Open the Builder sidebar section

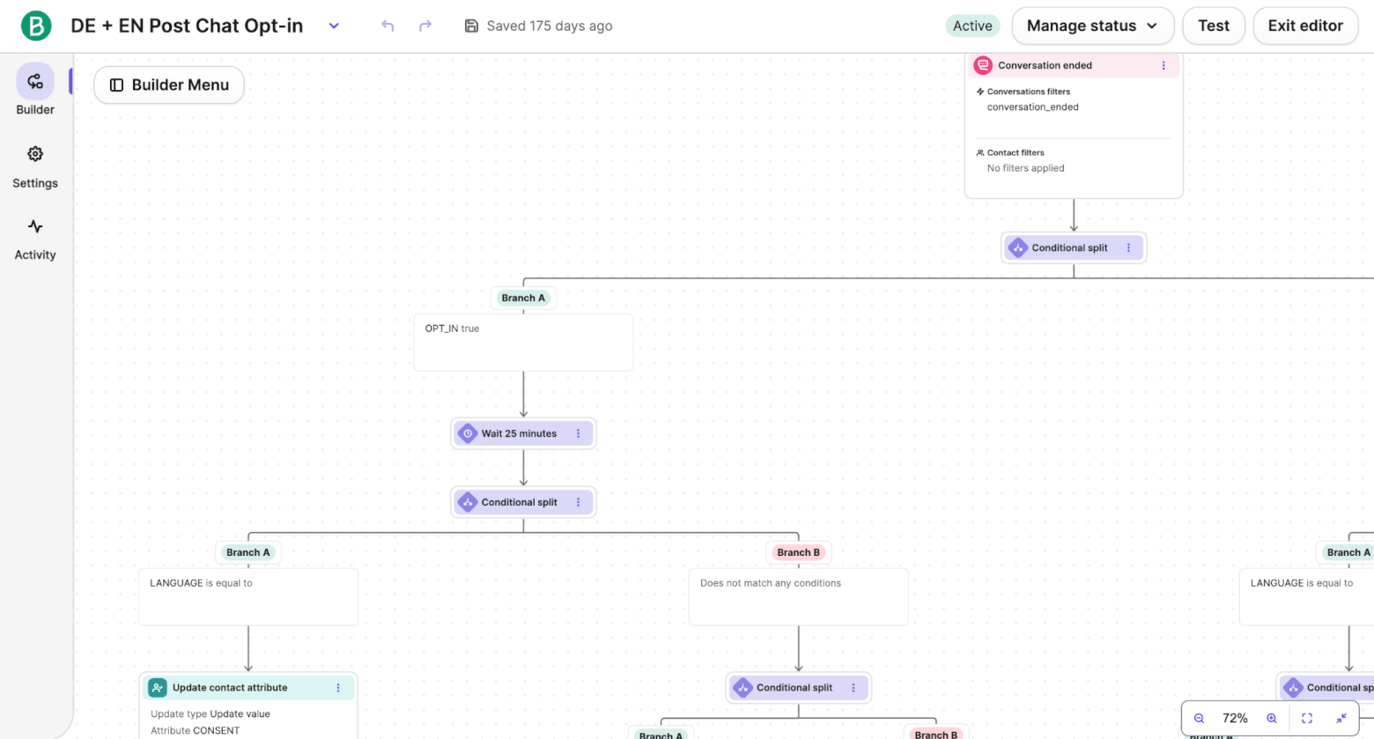pos(35,90)
